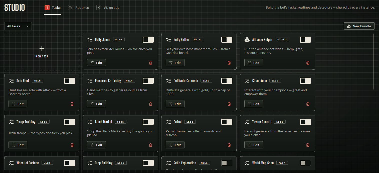Viewport: 379px width, 173px height.
Task: Toggle the Relic Exploration switch
Action: pos(227,163)
